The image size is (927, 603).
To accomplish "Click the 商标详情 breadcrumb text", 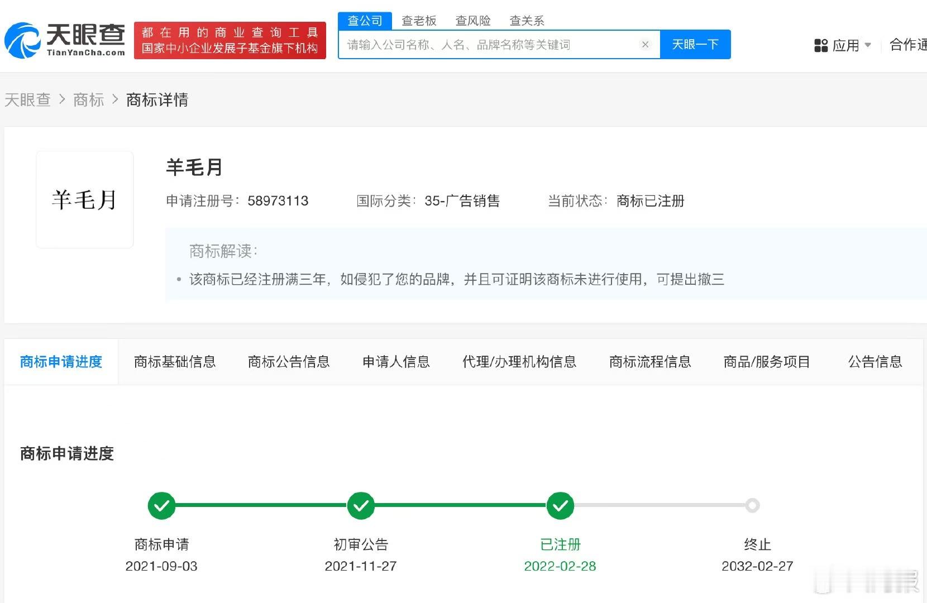I will [x=157, y=100].
